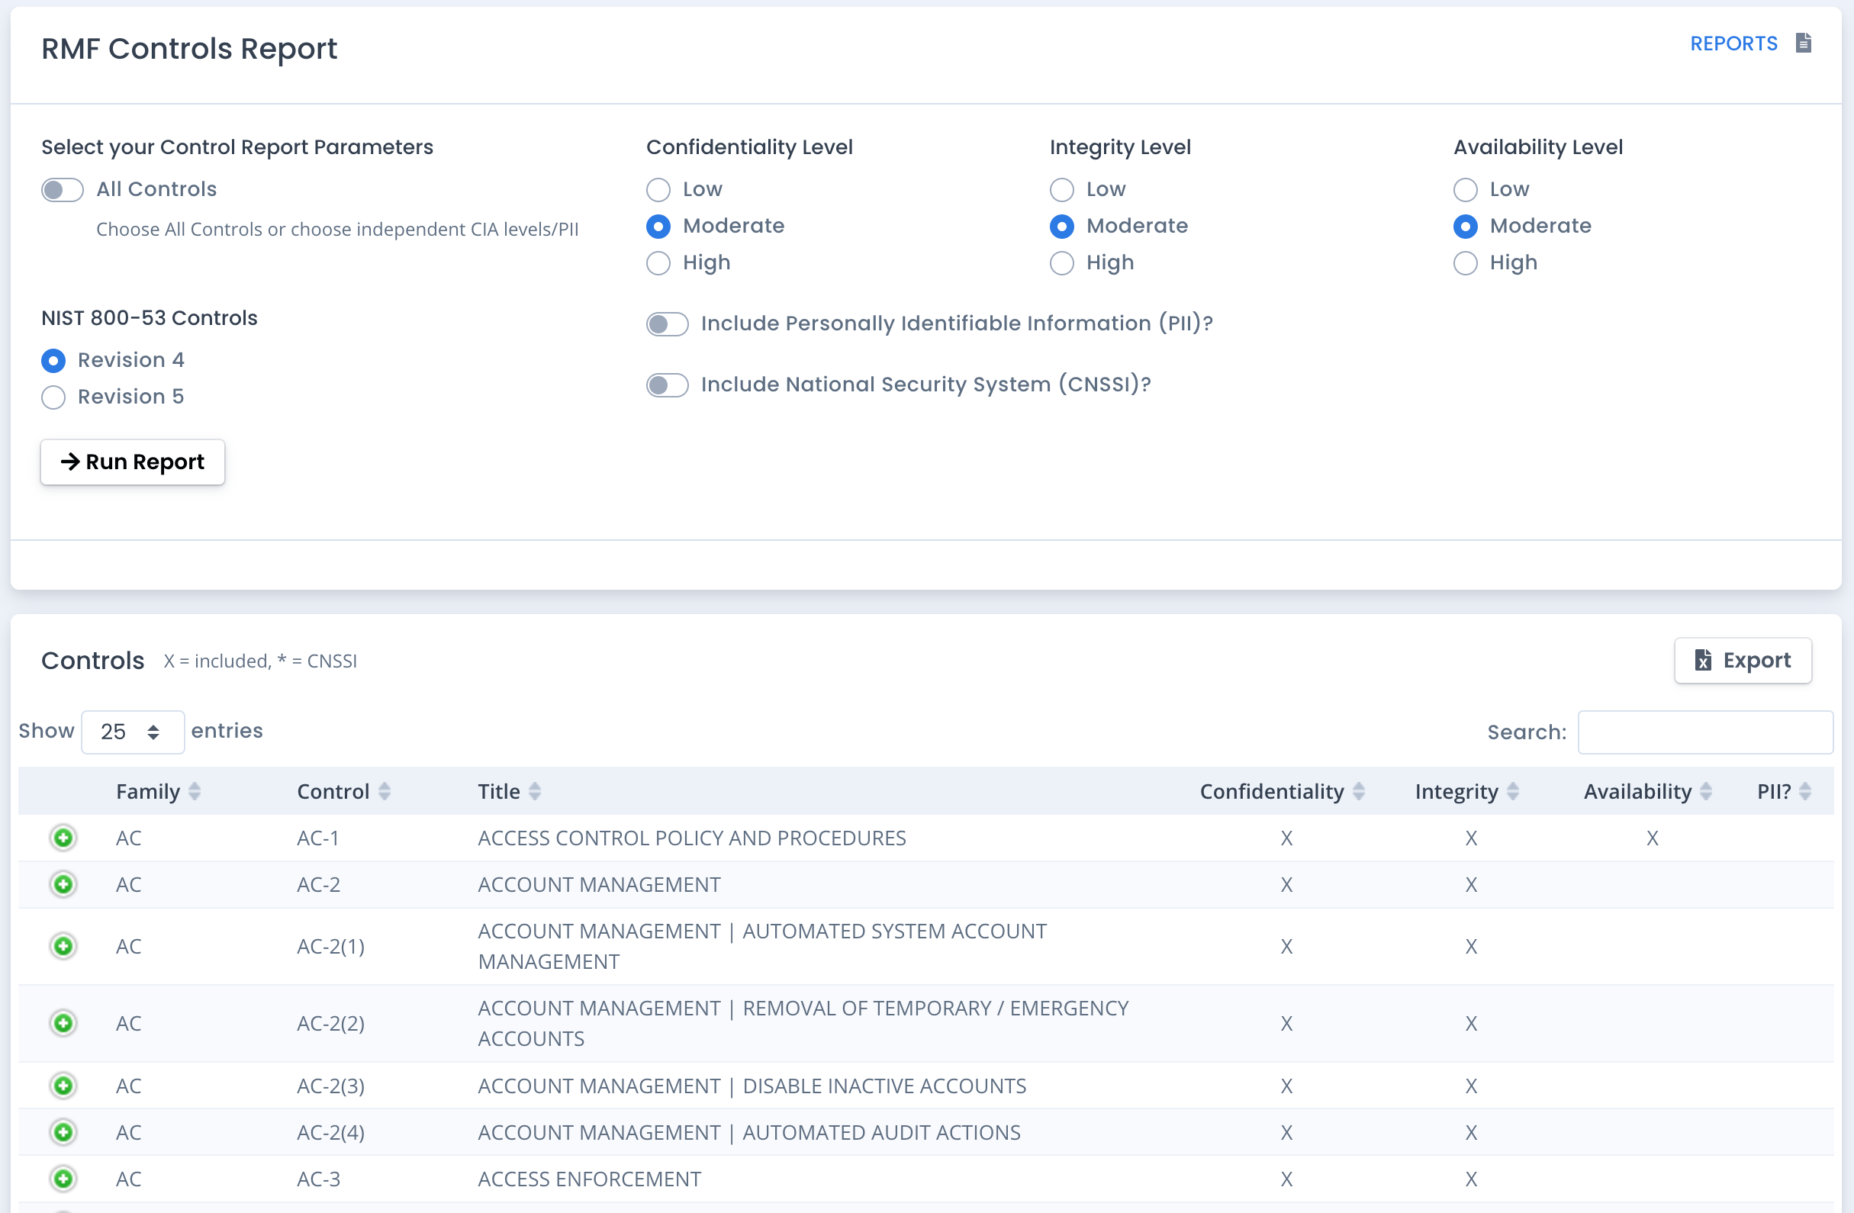The image size is (1854, 1213).
Task: Expand the AC-1 row details icon
Action: [63, 838]
